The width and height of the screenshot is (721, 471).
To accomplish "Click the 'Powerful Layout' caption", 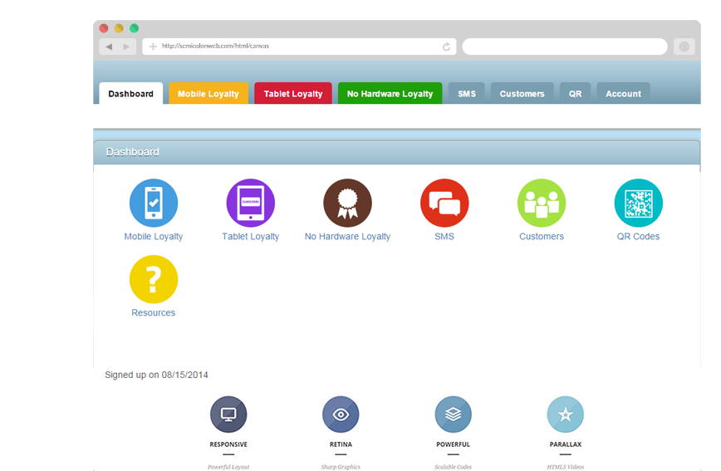I will (x=228, y=467).
